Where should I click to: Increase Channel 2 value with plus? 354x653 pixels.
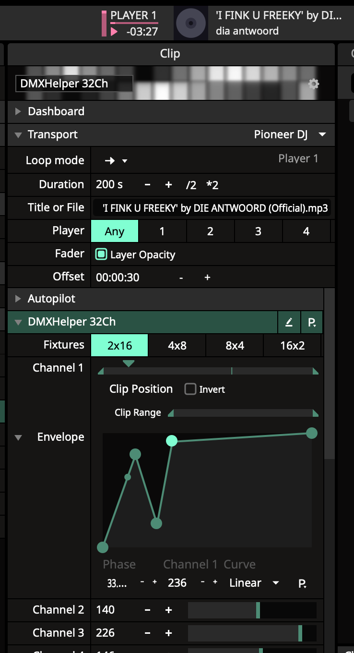168,610
